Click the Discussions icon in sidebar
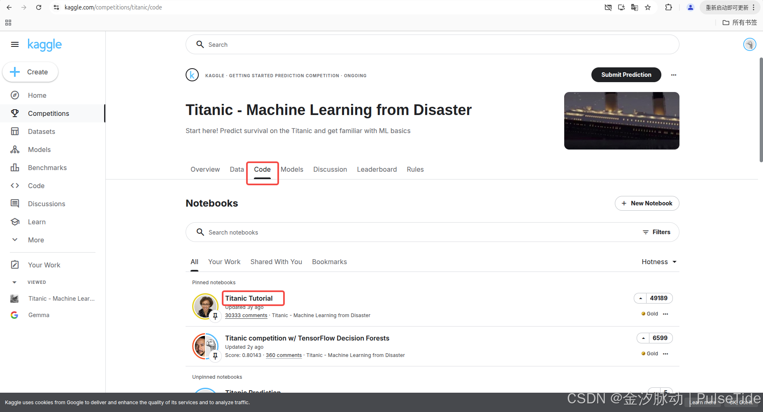 (15, 204)
